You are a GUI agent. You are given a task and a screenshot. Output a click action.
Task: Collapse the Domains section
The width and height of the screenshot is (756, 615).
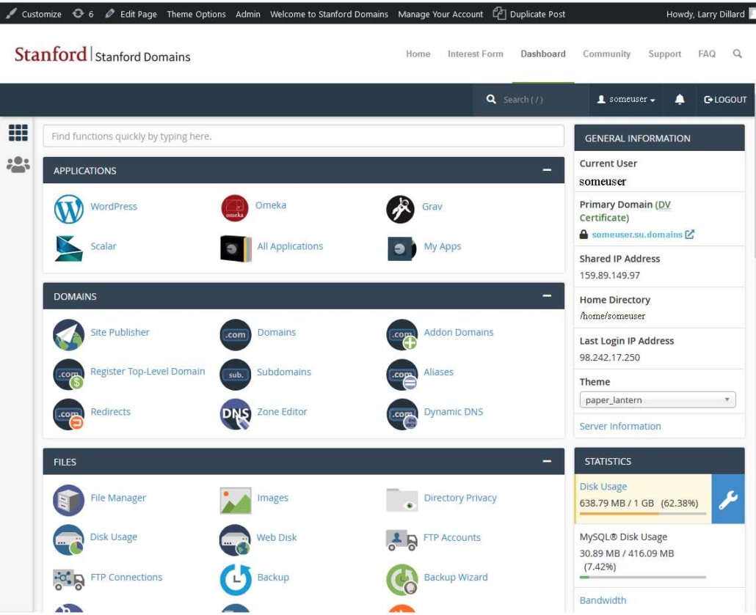point(547,295)
